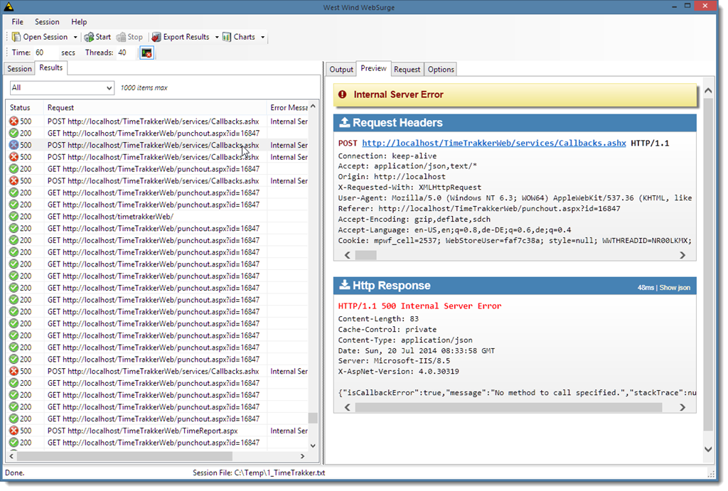Viewport: 728px width, 491px height.
Task: Click the Status column header
Action: (25, 108)
